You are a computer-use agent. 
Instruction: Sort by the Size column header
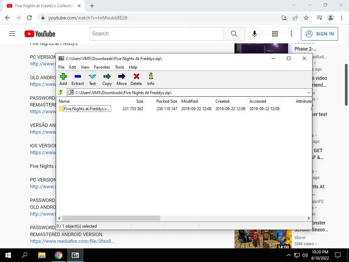coord(128,101)
